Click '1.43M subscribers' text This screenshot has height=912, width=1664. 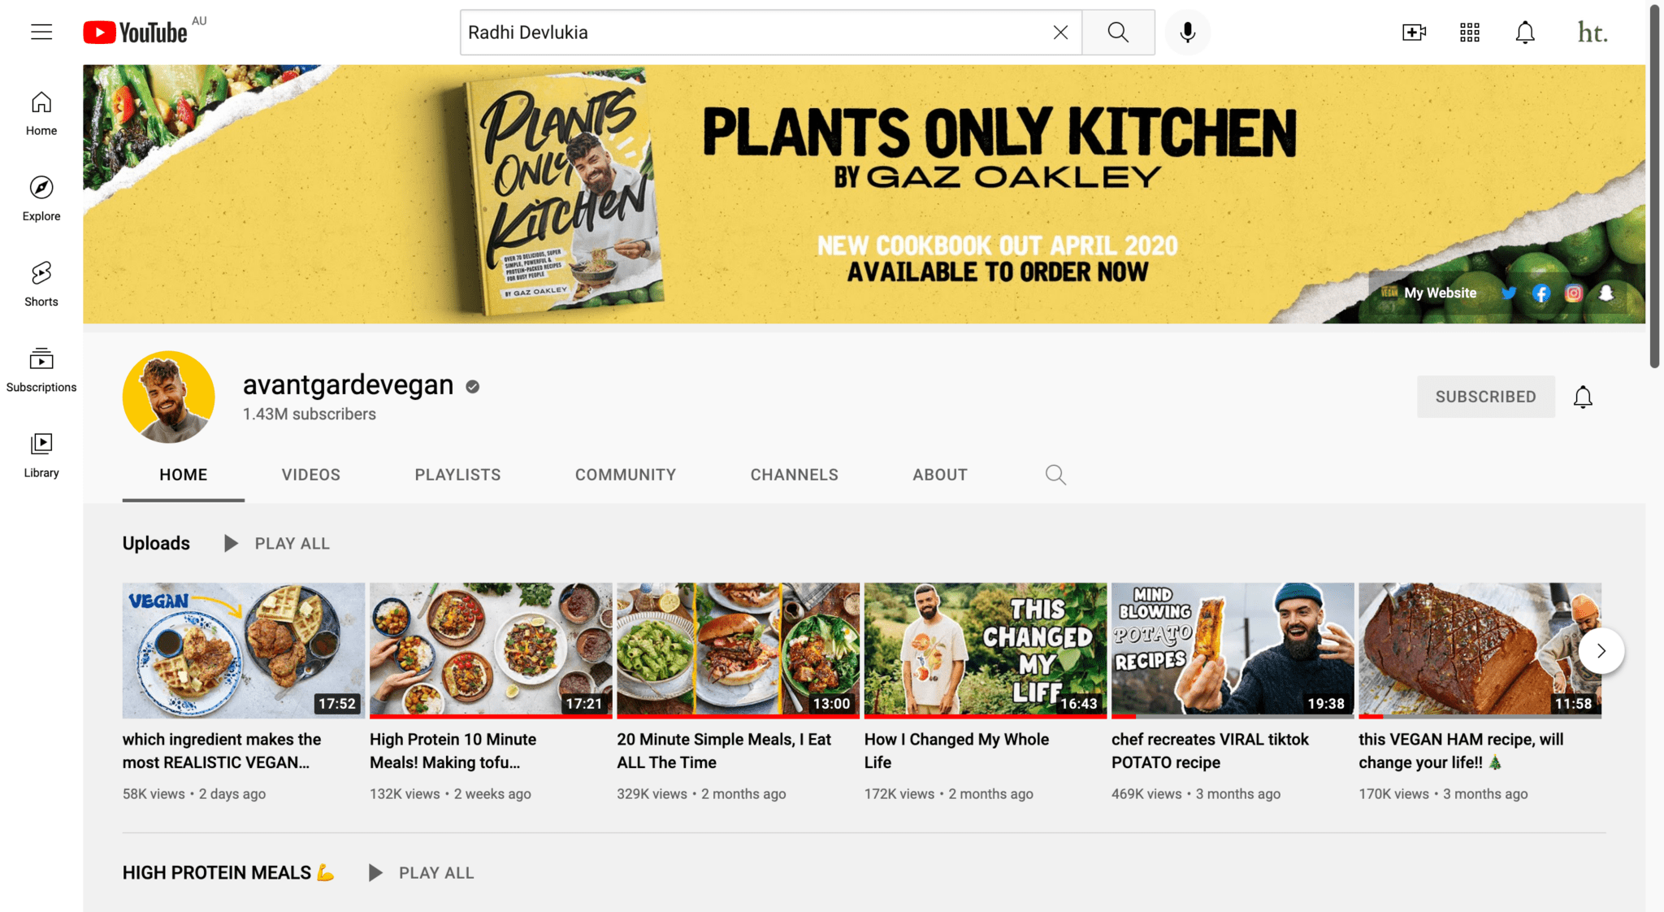[310, 415]
